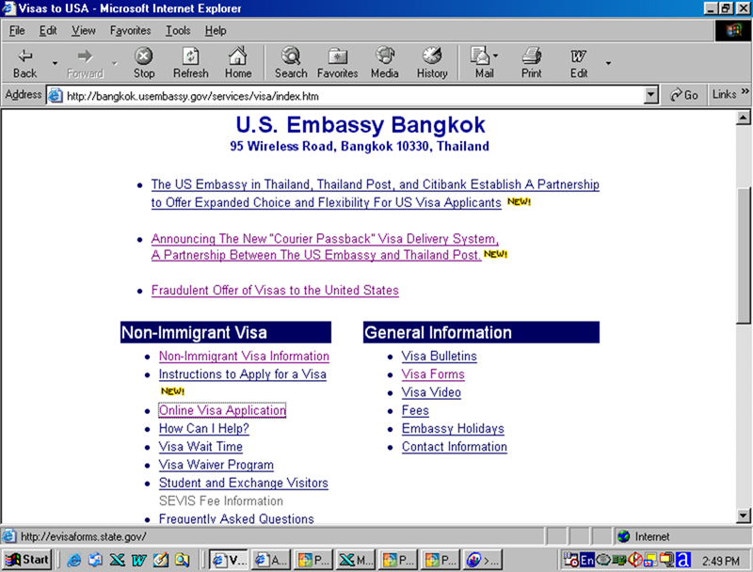This screenshot has height=572, width=753.
Task: Open the Search pane from the toolbar
Action: 291,62
